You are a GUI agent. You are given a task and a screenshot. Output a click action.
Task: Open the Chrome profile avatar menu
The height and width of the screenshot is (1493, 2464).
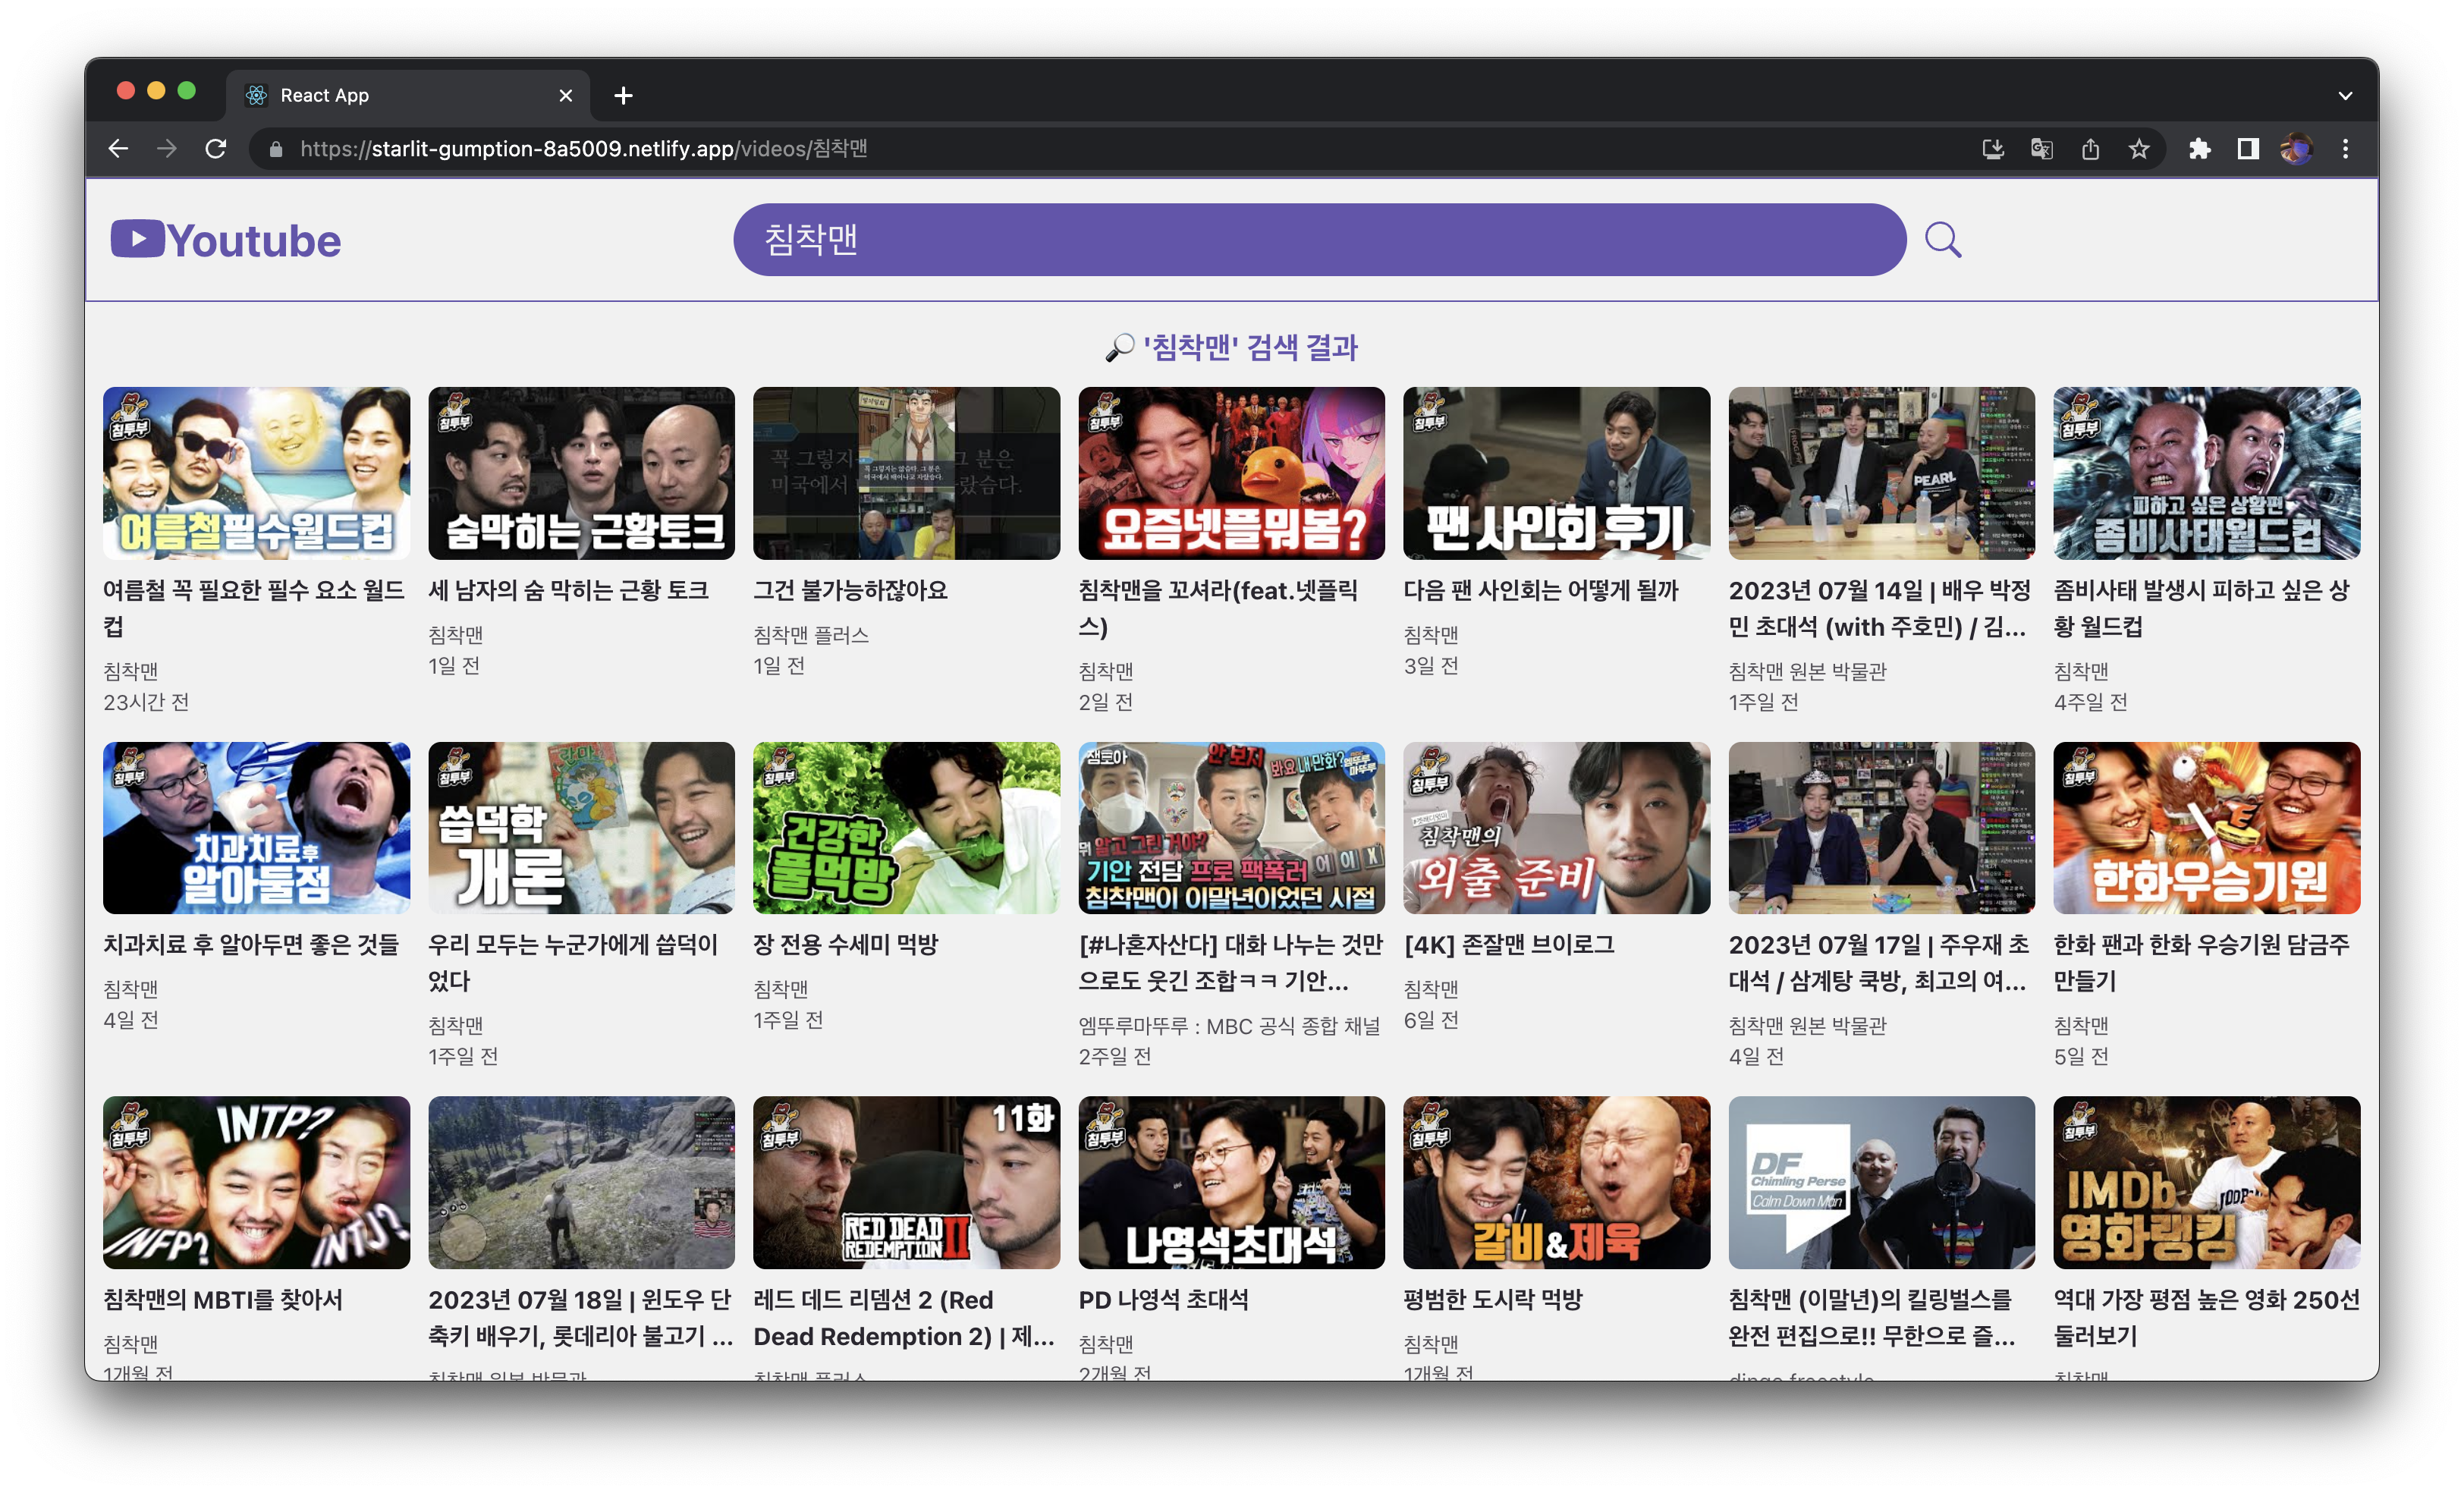click(x=2296, y=149)
